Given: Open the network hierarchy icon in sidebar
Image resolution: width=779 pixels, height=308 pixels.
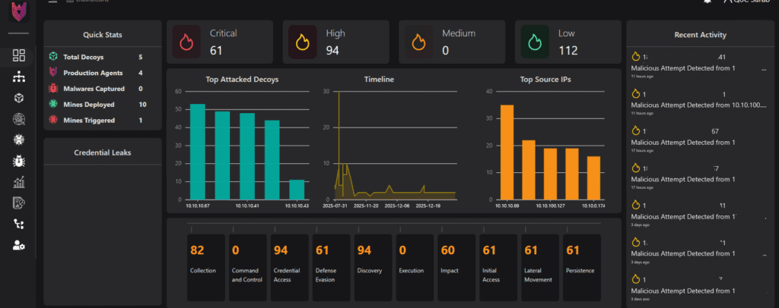Looking at the screenshot, I should pyautogui.click(x=19, y=77).
